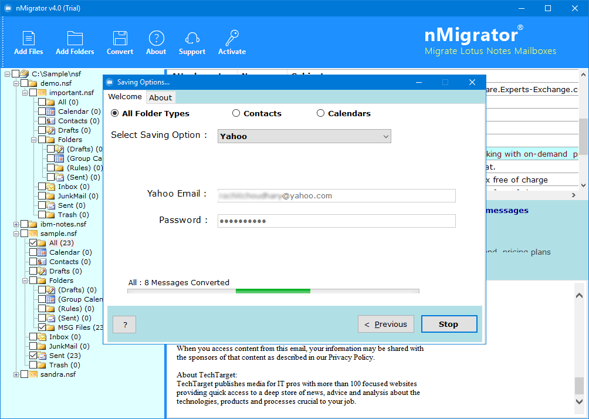589x419 pixels.
Task: Select the All Folder Types radio button
Action: pyautogui.click(x=114, y=113)
